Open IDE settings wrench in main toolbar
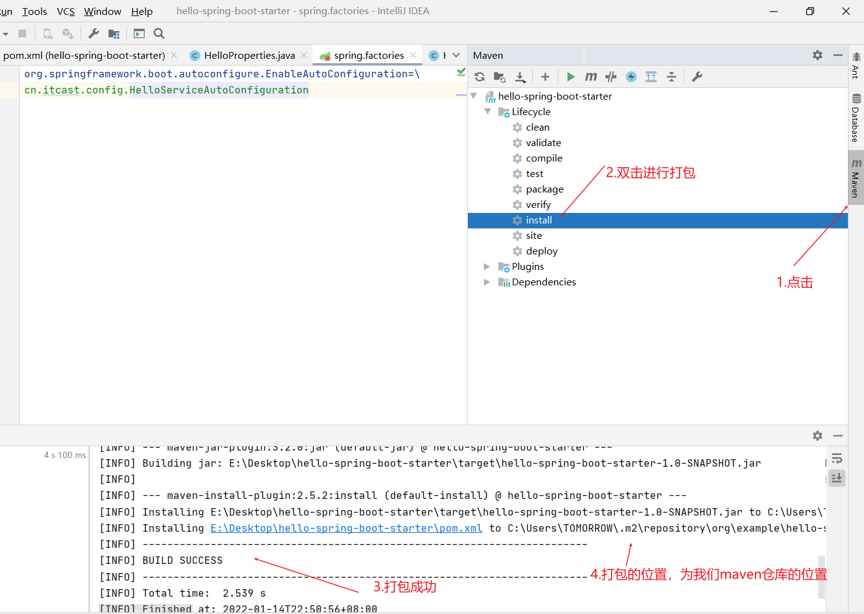Viewport: 864px width, 614px height. [93, 33]
